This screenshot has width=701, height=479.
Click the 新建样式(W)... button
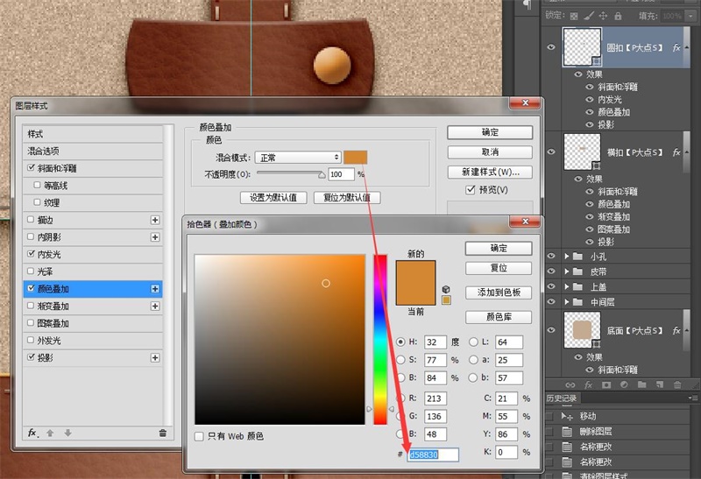pyautogui.click(x=490, y=172)
